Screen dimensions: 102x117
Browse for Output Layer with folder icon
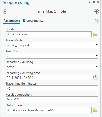pos(96,110)
